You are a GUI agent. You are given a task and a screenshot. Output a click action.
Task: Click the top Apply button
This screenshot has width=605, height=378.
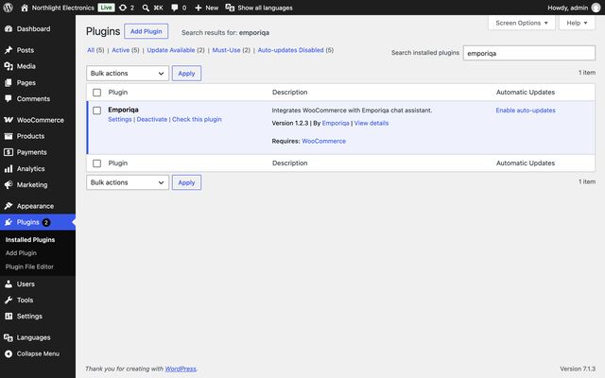186,74
